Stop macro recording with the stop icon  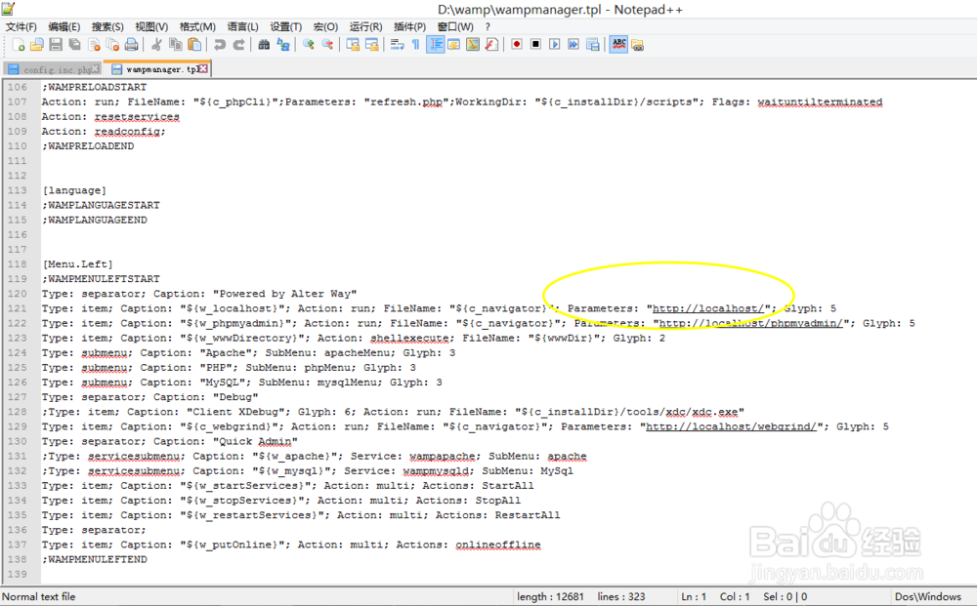[x=535, y=44]
